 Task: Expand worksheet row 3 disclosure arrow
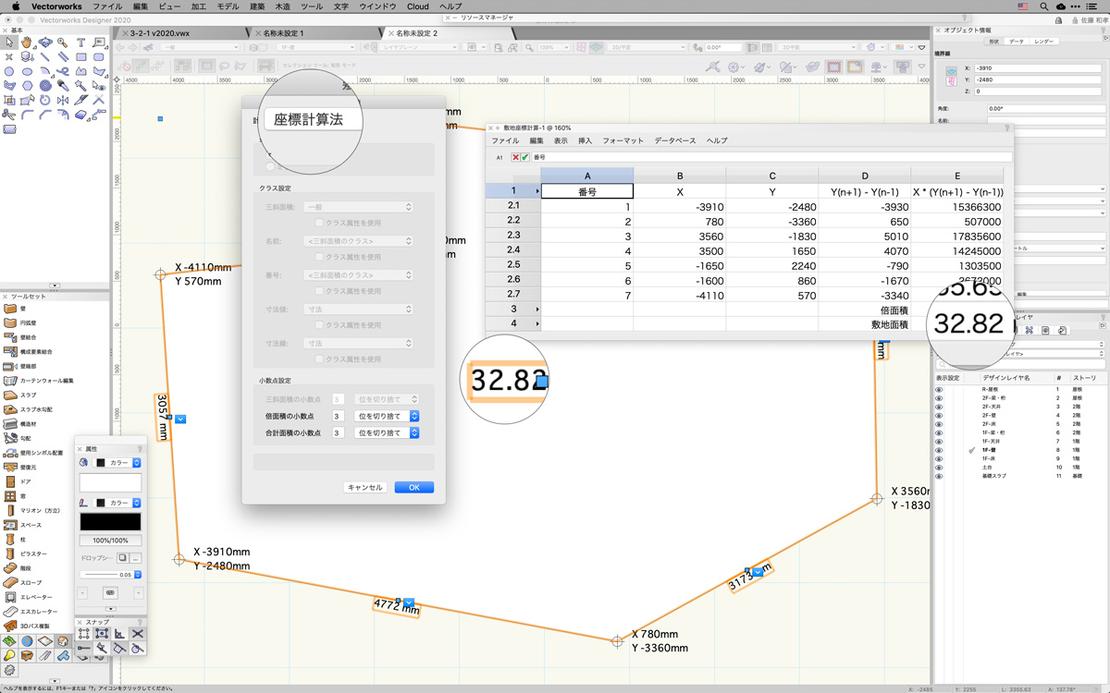pyautogui.click(x=536, y=309)
